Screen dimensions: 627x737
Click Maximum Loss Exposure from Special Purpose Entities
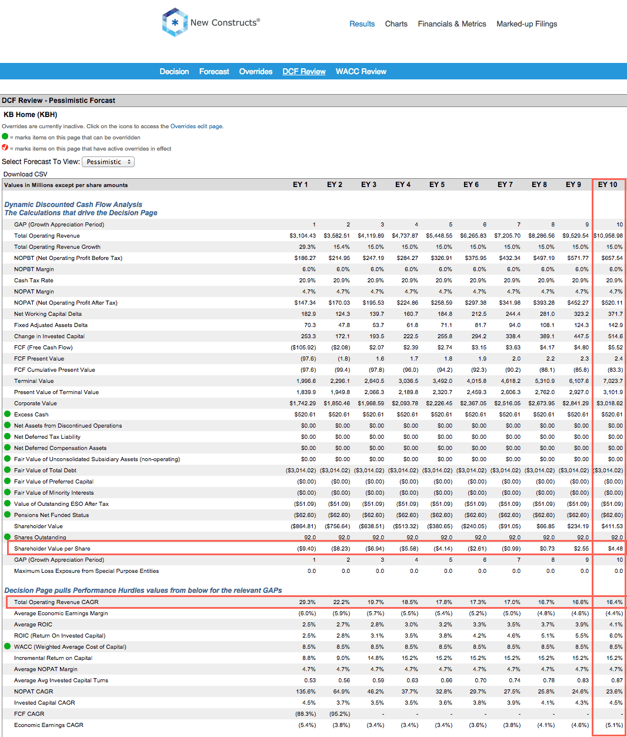[x=86, y=571]
